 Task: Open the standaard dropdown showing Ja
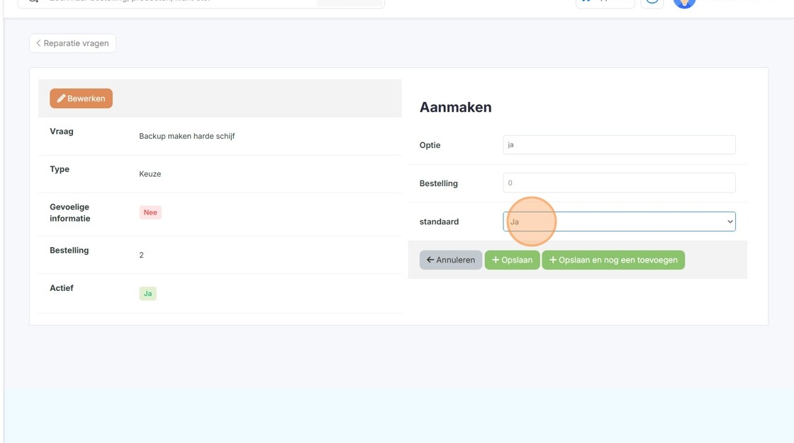[619, 221]
